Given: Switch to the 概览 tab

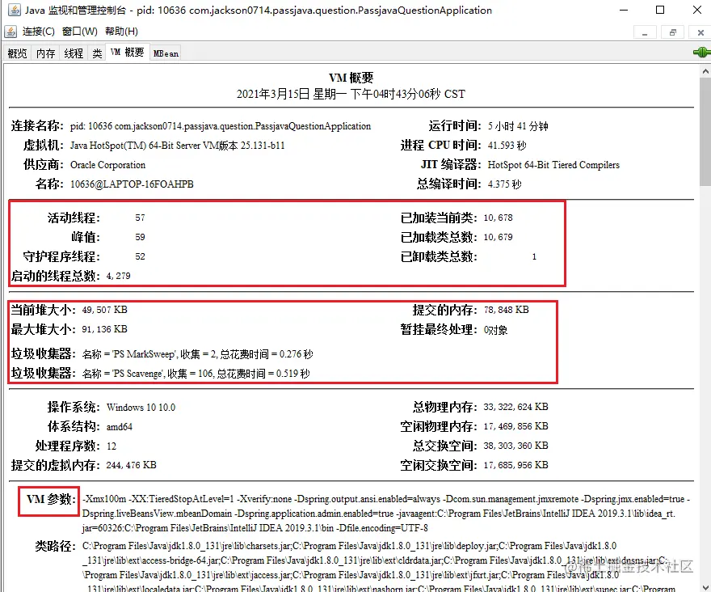Looking at the screenshot, I should (17, 53).
